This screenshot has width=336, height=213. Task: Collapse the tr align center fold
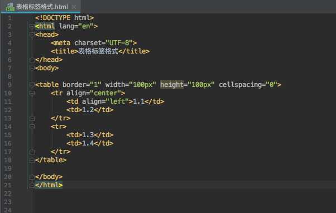32,93
